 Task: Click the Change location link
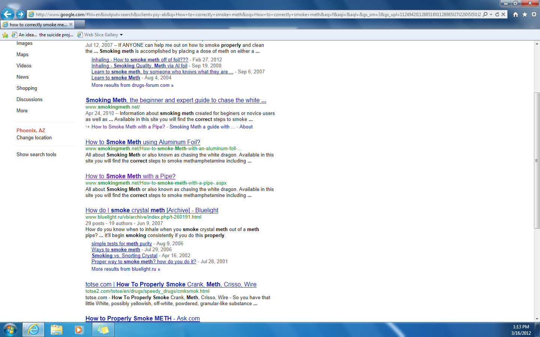point(34,138)
